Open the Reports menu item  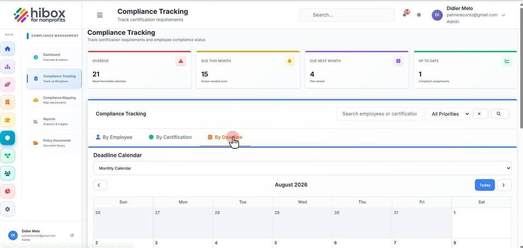click(54, 121)
